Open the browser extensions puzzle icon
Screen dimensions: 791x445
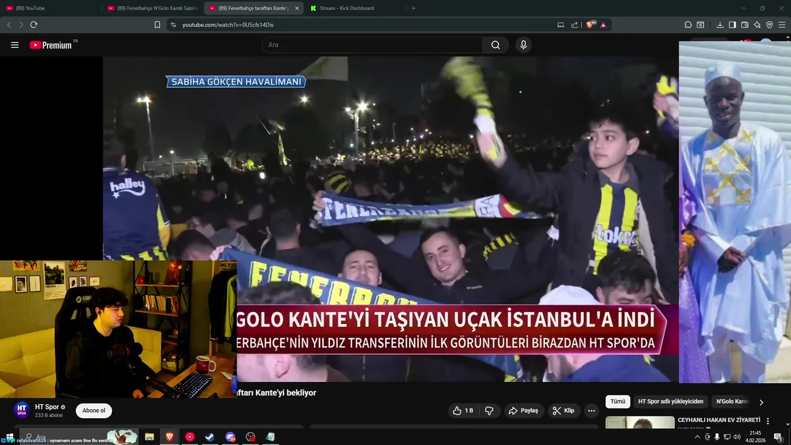[688, 25]
